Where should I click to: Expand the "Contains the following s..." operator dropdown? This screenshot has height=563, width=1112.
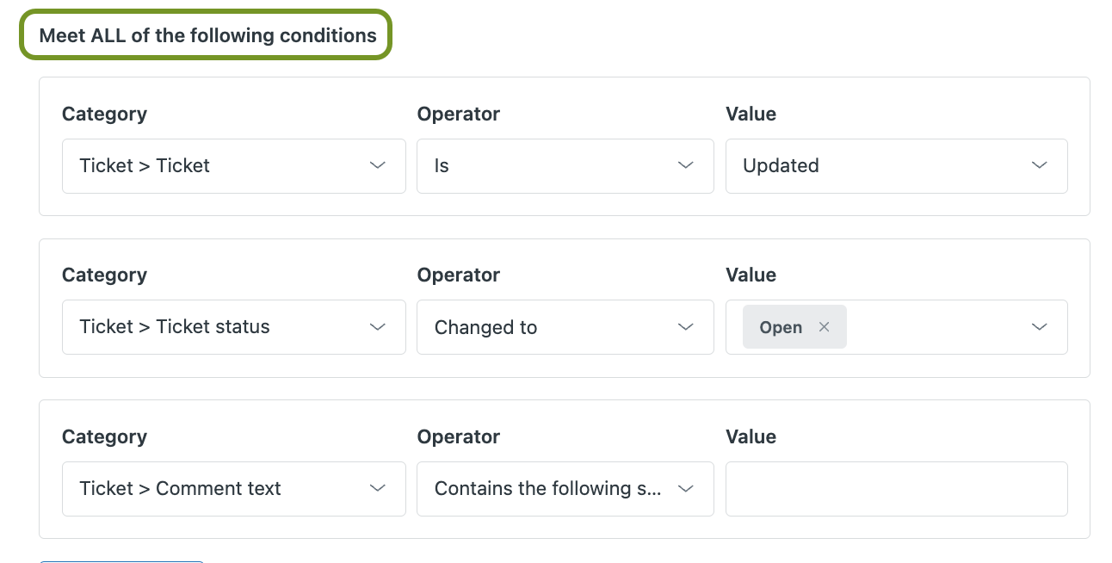point(565,489)
